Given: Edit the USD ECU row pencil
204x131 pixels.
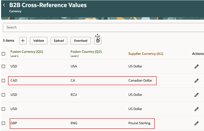Looking at the screenshot, I should (196, 95).
